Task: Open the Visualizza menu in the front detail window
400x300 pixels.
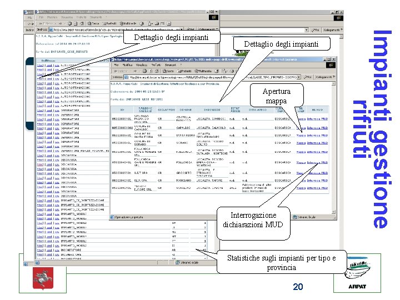Action: 142,65
